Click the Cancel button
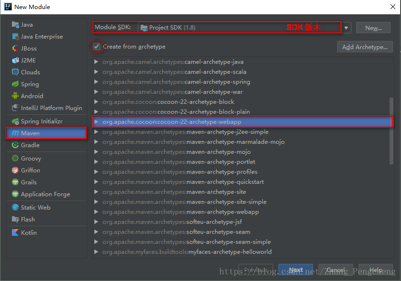This screenshot has width=401, height=281. click(336, 270)
